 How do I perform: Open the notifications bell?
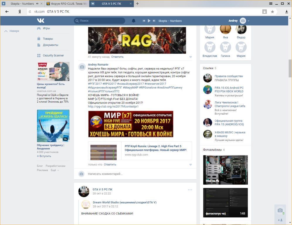click(x=133, y=21)
